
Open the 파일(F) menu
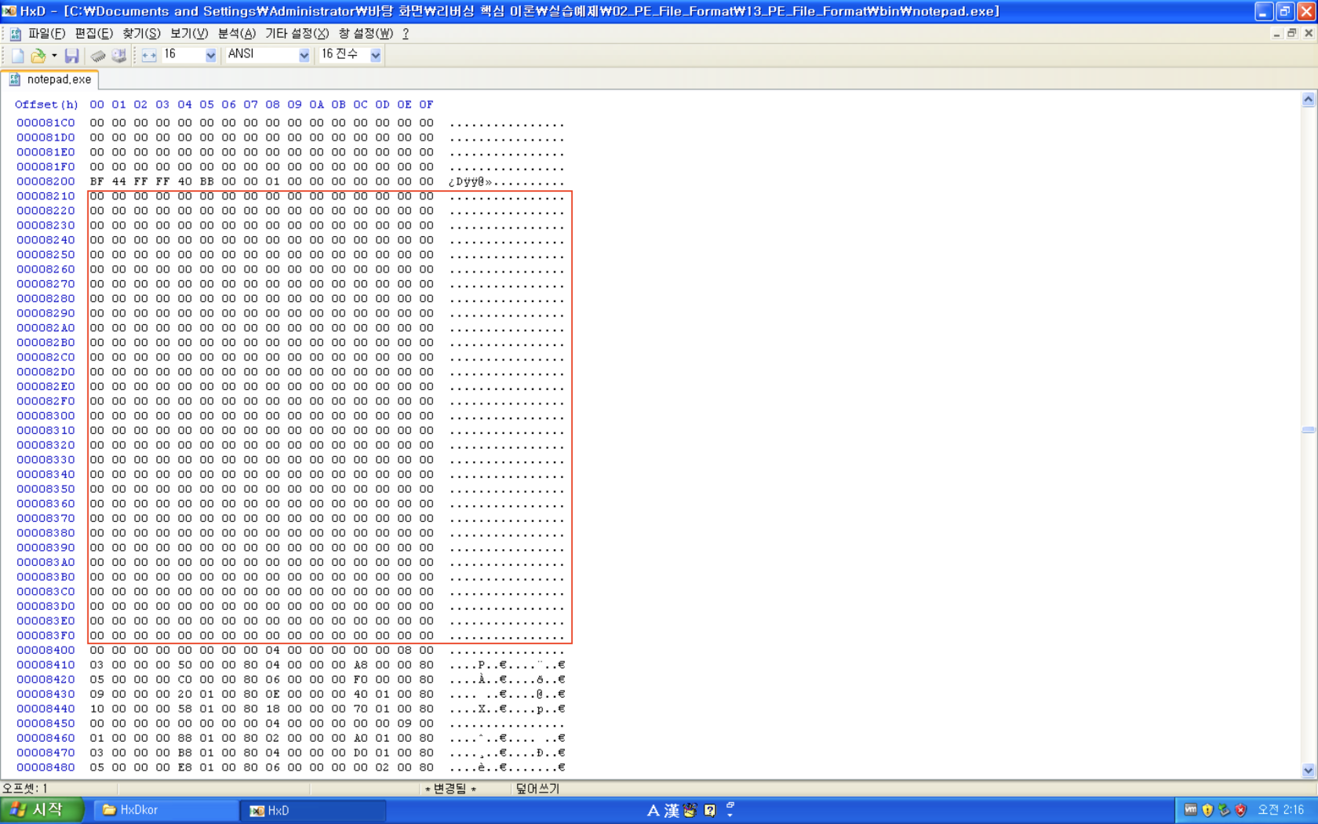pyautogui.click(x=47, y=34)
